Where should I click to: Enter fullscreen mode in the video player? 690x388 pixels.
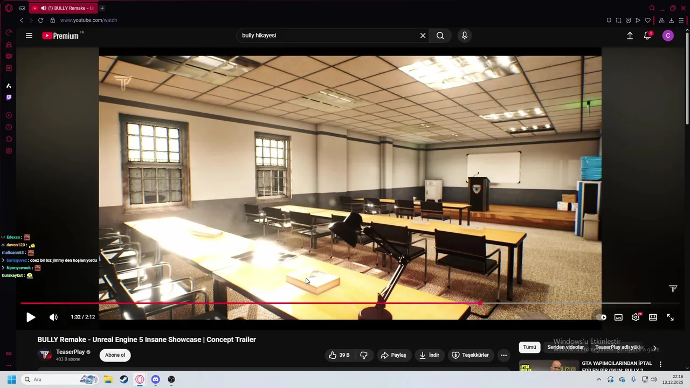click(x=670, y=317)
